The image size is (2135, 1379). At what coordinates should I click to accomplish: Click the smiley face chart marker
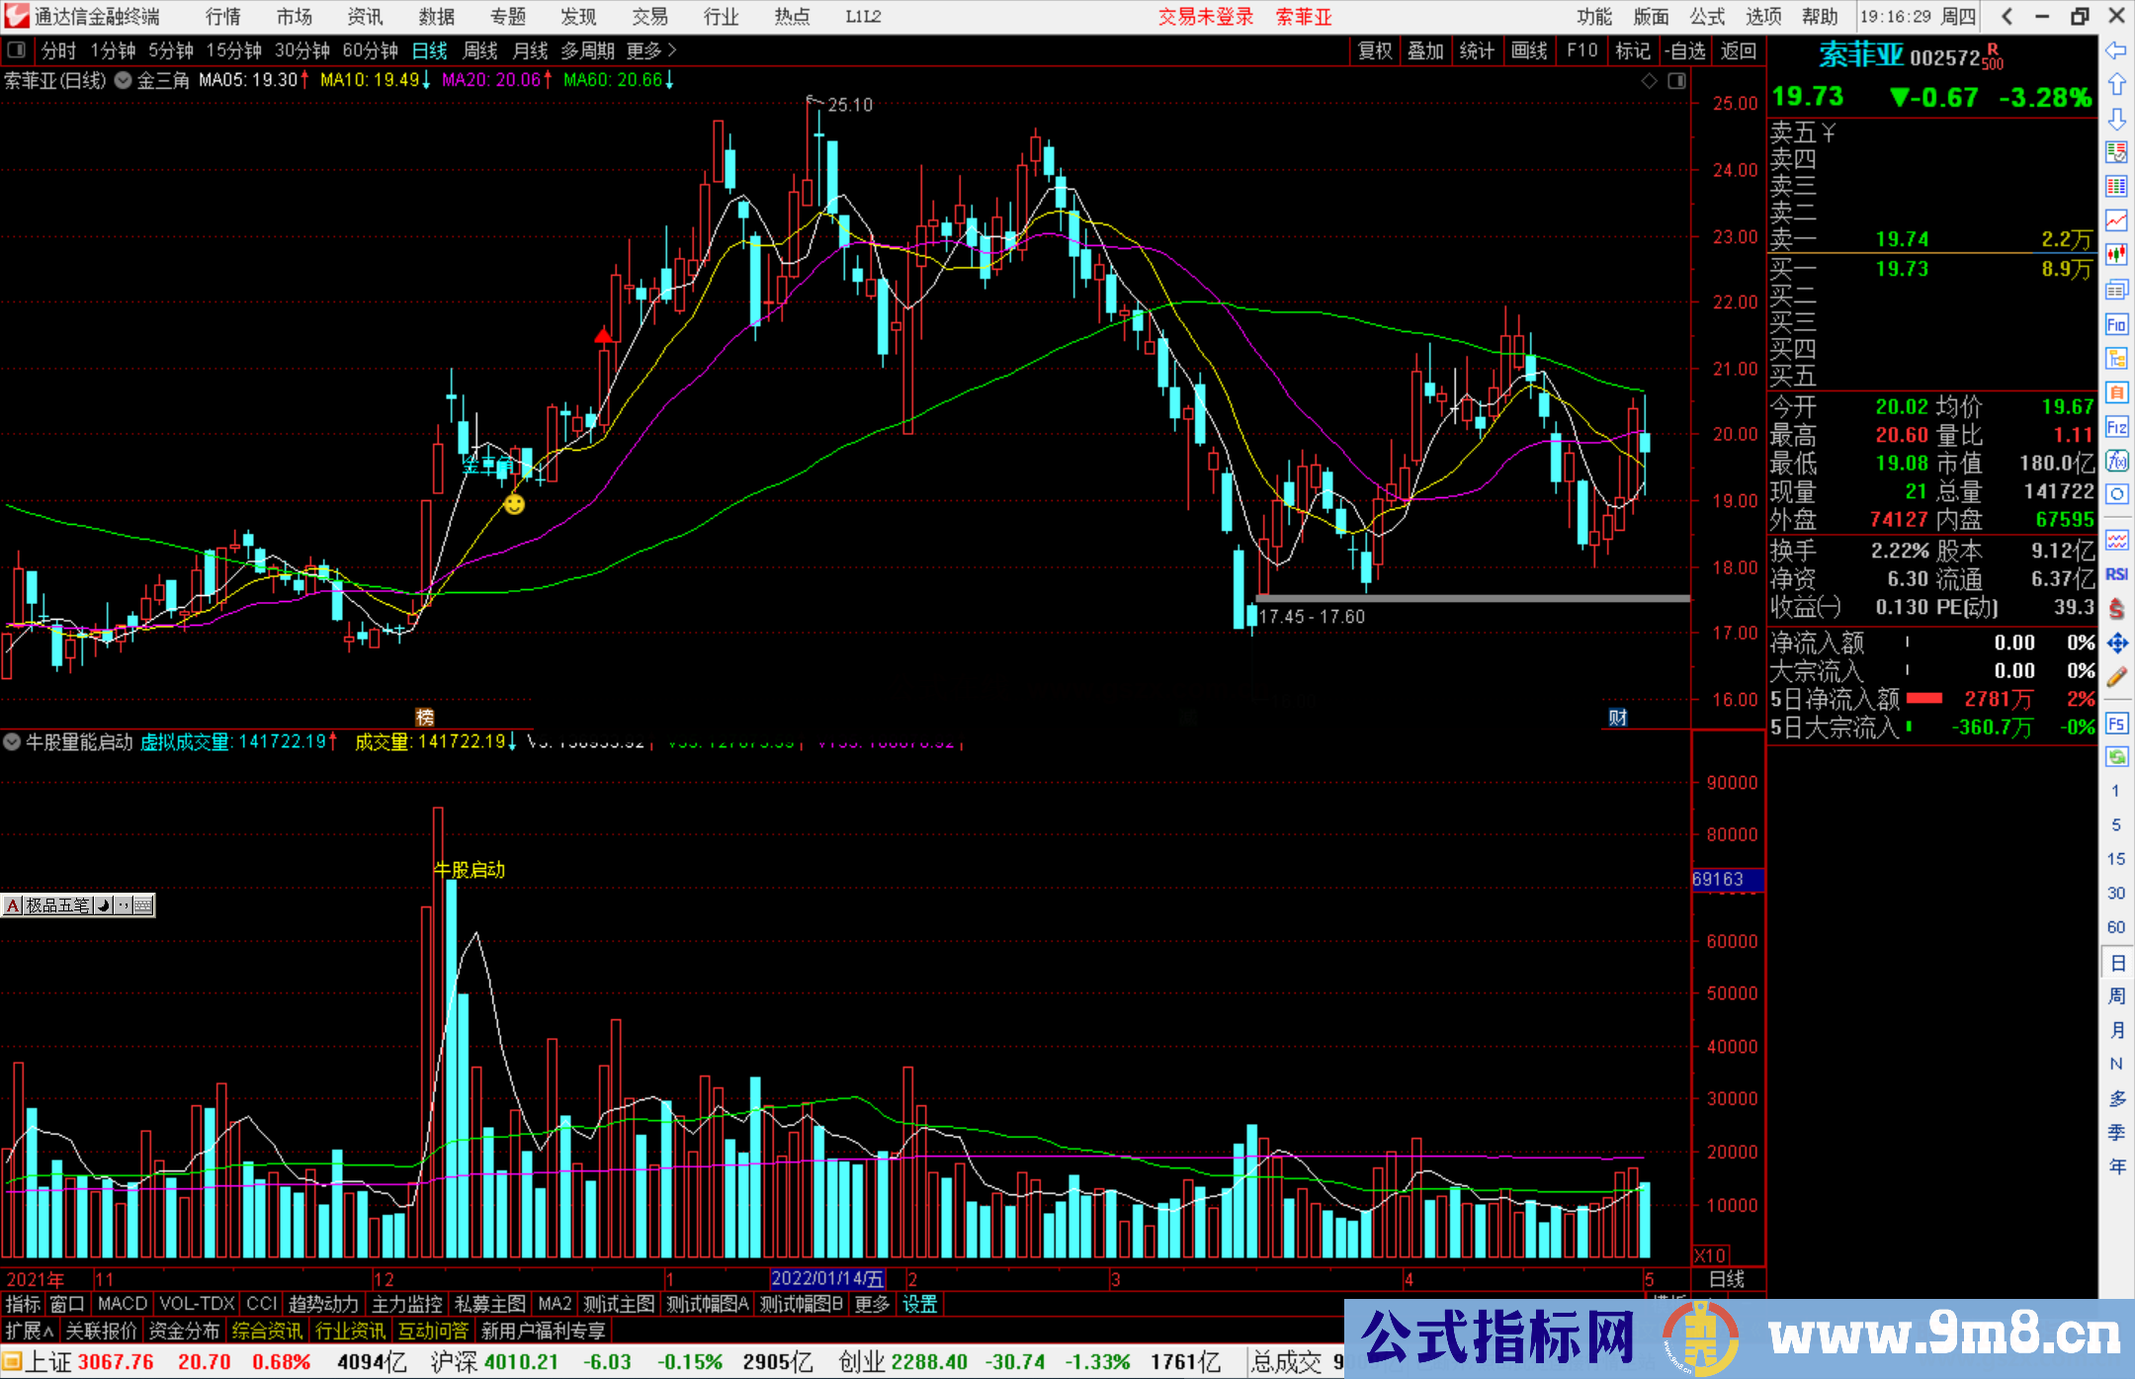[514, 505]
